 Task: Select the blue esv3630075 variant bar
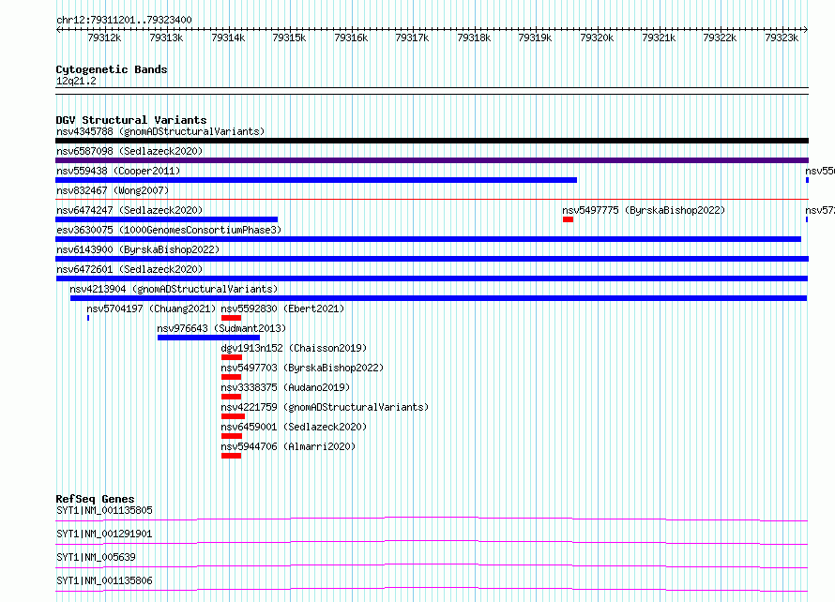(x=428, y=239)
